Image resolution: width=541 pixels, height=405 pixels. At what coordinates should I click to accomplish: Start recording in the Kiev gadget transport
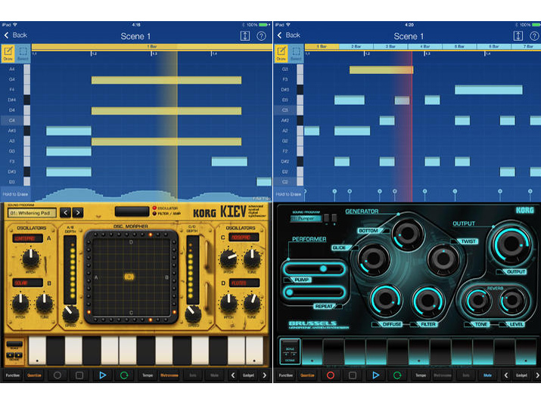[x=58, y=376]
